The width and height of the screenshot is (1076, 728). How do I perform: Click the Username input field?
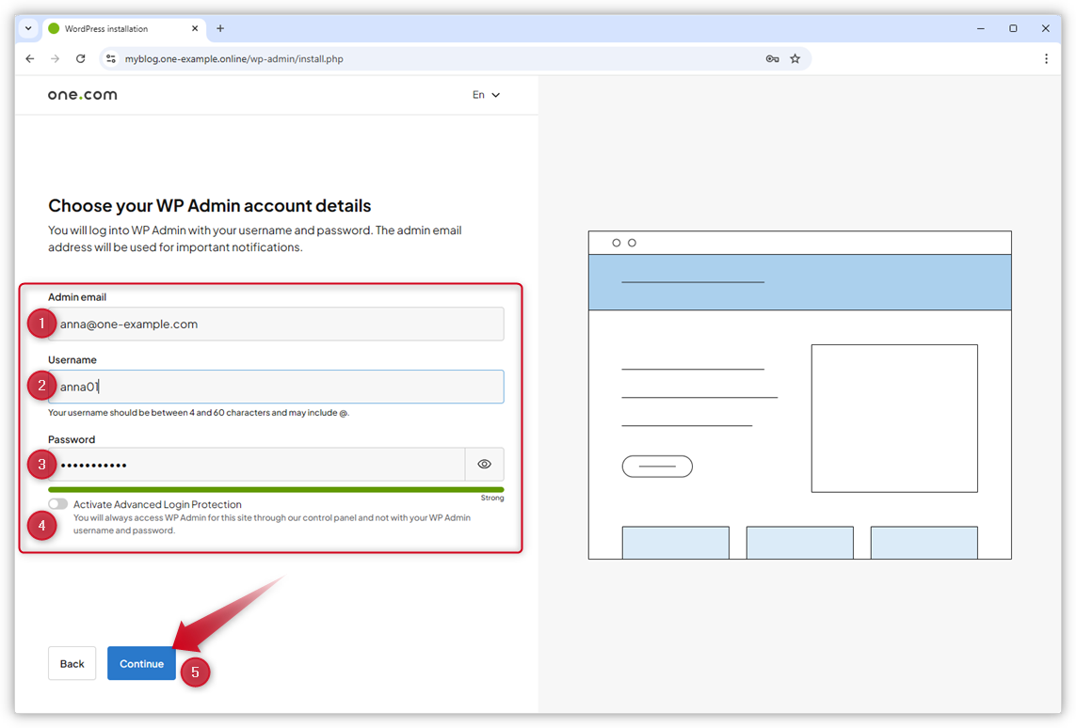(x=273, y=387)
